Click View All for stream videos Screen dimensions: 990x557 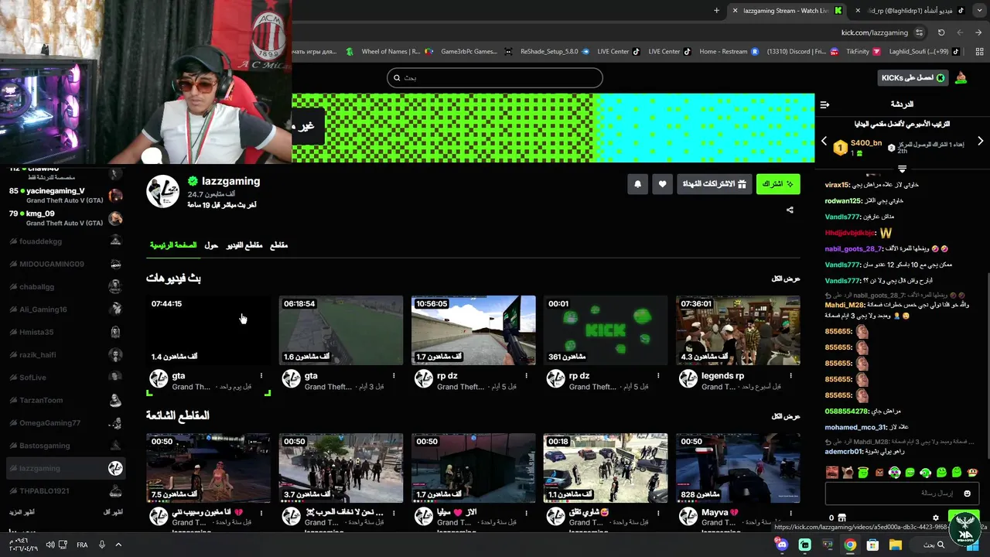click(x=786, y=278)
